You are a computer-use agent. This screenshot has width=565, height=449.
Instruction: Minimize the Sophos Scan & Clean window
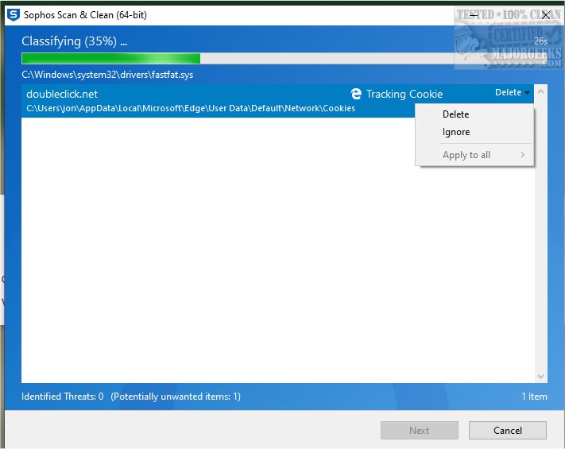474,15
